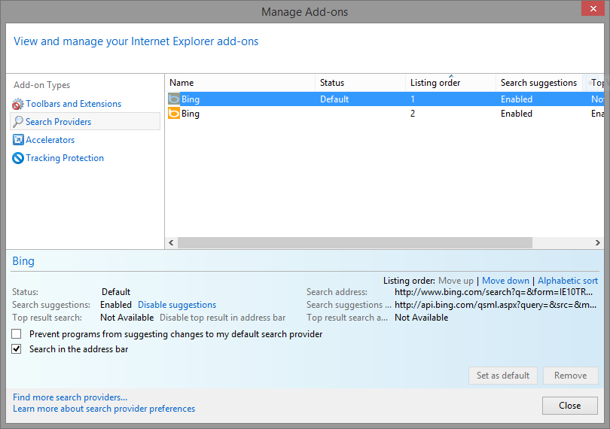Click Disable top result in address bar
This screenshot has width=610, height=429.
(x=222, y=318)
